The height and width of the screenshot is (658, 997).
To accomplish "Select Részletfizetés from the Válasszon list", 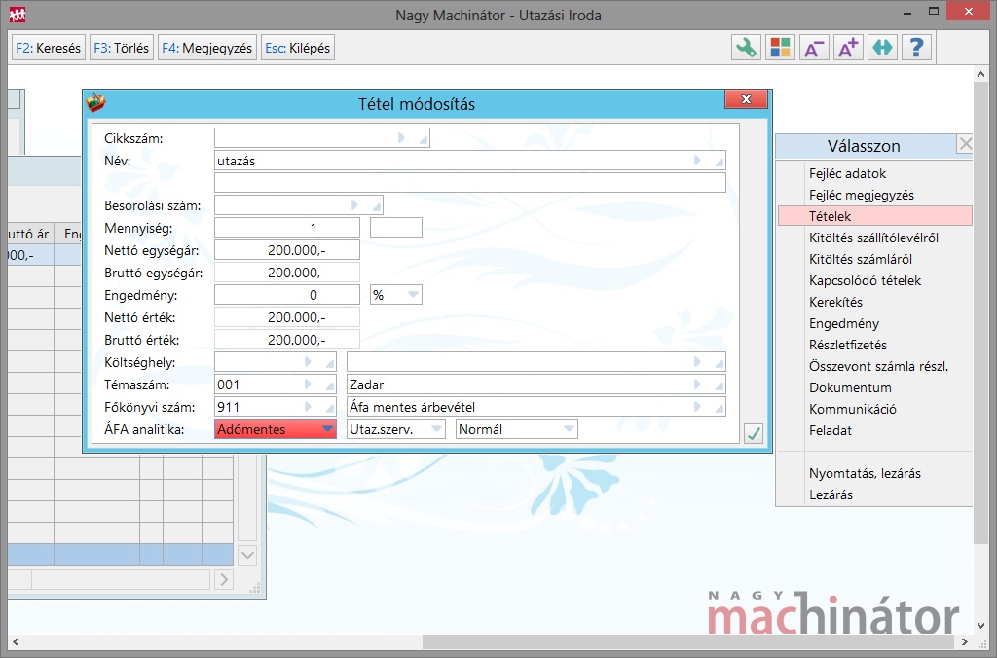I will 847,345.
